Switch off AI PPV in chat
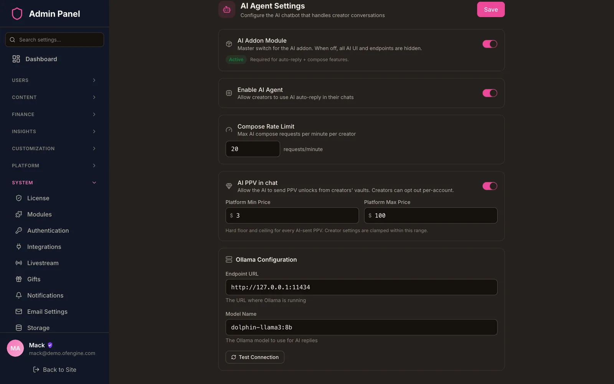 tap(490, 186)
